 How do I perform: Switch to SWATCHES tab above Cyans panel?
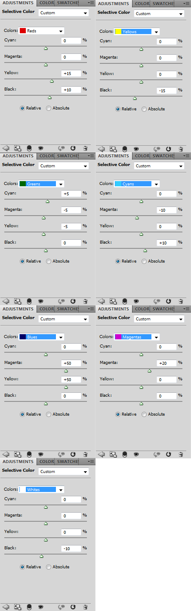point(163,156)
